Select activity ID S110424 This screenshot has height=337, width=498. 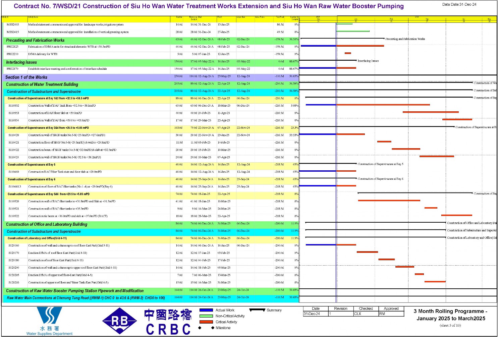pyautogui.click(x=14, y=157)
